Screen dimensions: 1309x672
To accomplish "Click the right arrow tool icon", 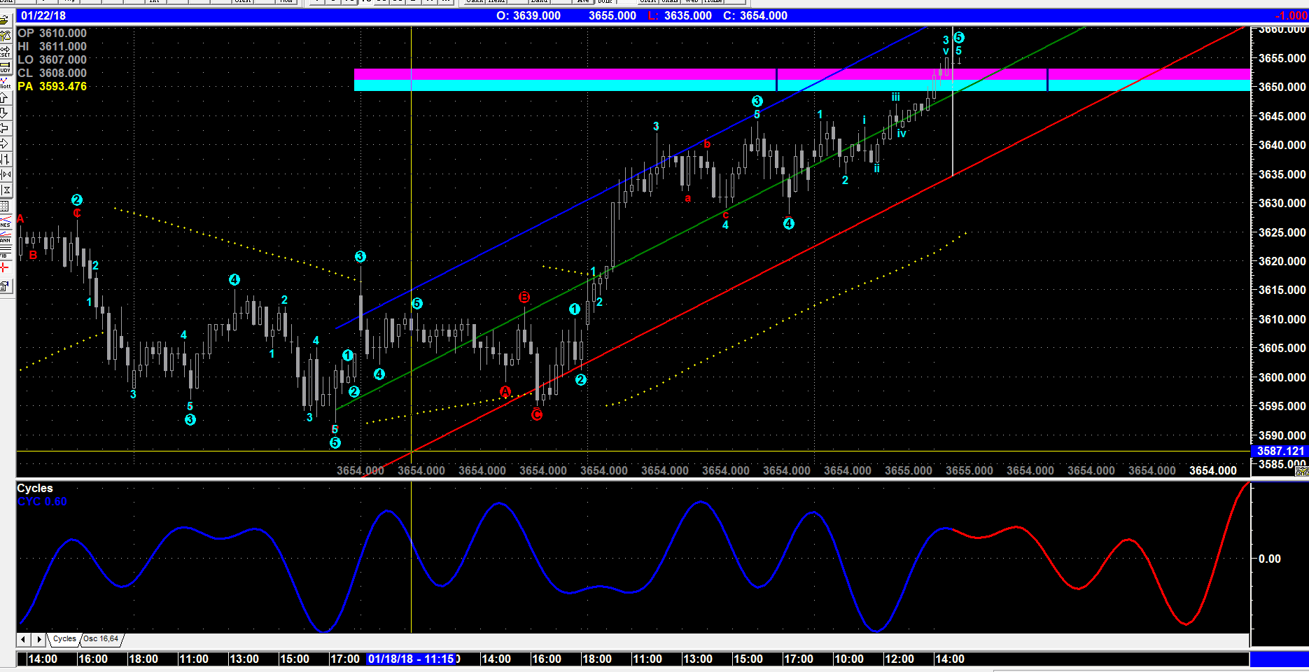I will 6,143.
